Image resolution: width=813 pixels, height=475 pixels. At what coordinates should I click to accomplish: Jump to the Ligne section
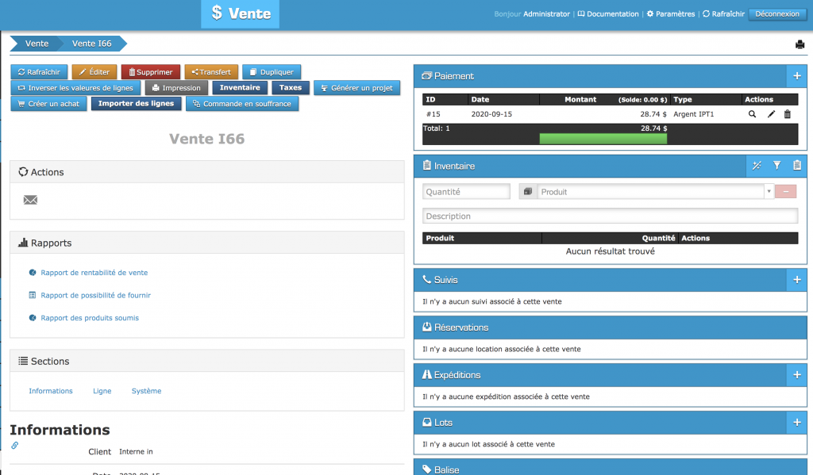coord(102,391)
